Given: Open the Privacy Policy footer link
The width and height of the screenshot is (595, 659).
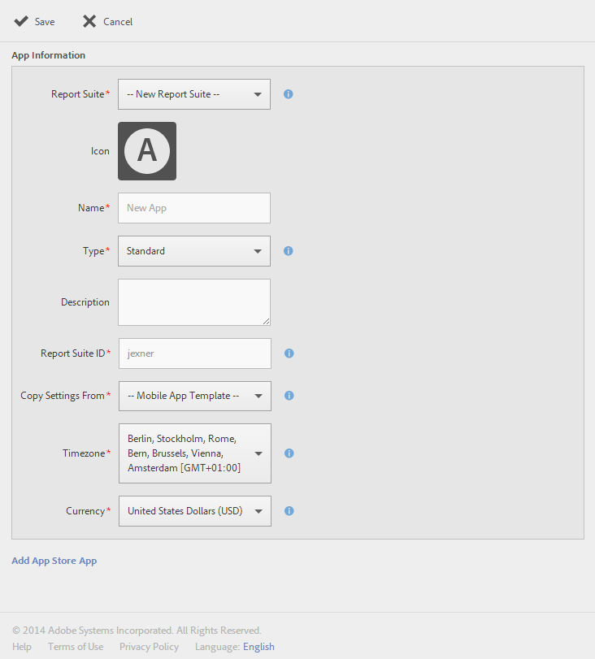Looking at the screenshot, I should point(149,647).
